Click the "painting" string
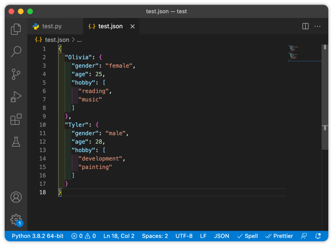333x246 pixels. pos(95,167)
